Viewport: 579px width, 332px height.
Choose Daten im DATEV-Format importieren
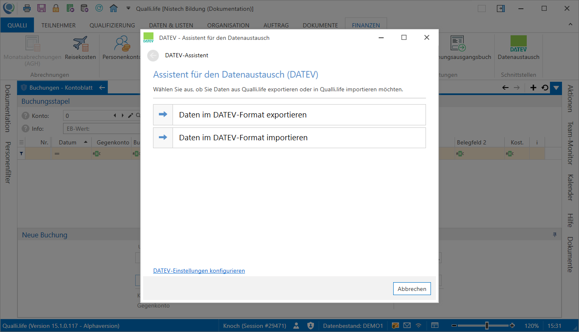coord(289,138)
